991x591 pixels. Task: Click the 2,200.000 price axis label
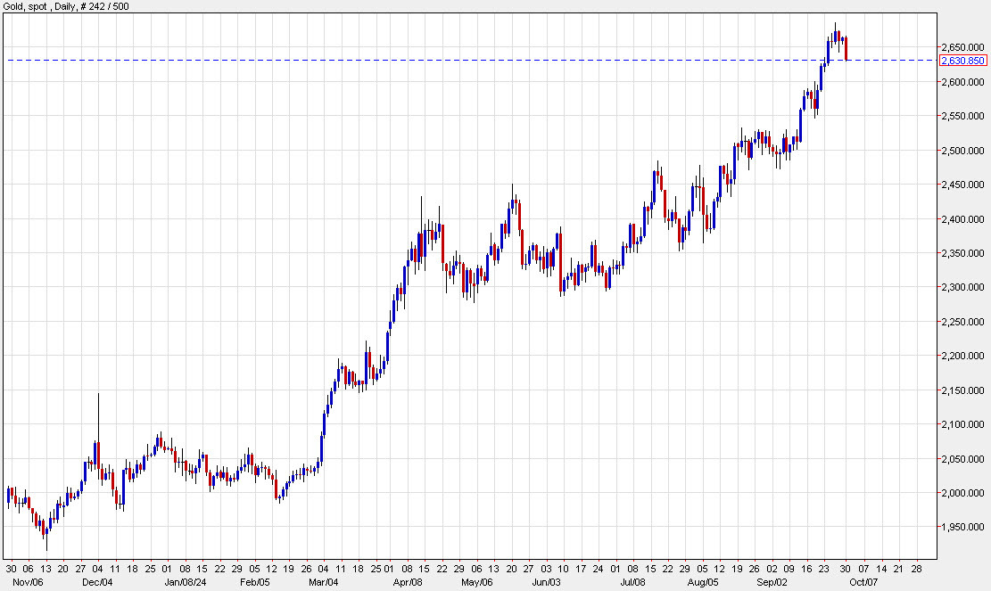(962, 357)
